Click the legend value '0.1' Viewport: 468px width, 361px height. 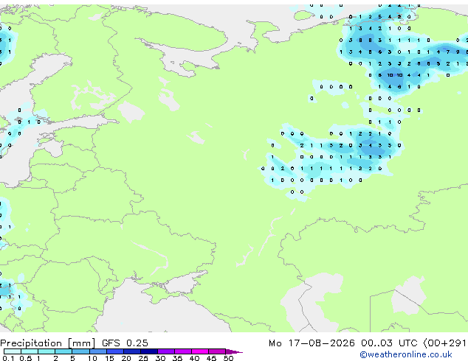click(8, 358)
